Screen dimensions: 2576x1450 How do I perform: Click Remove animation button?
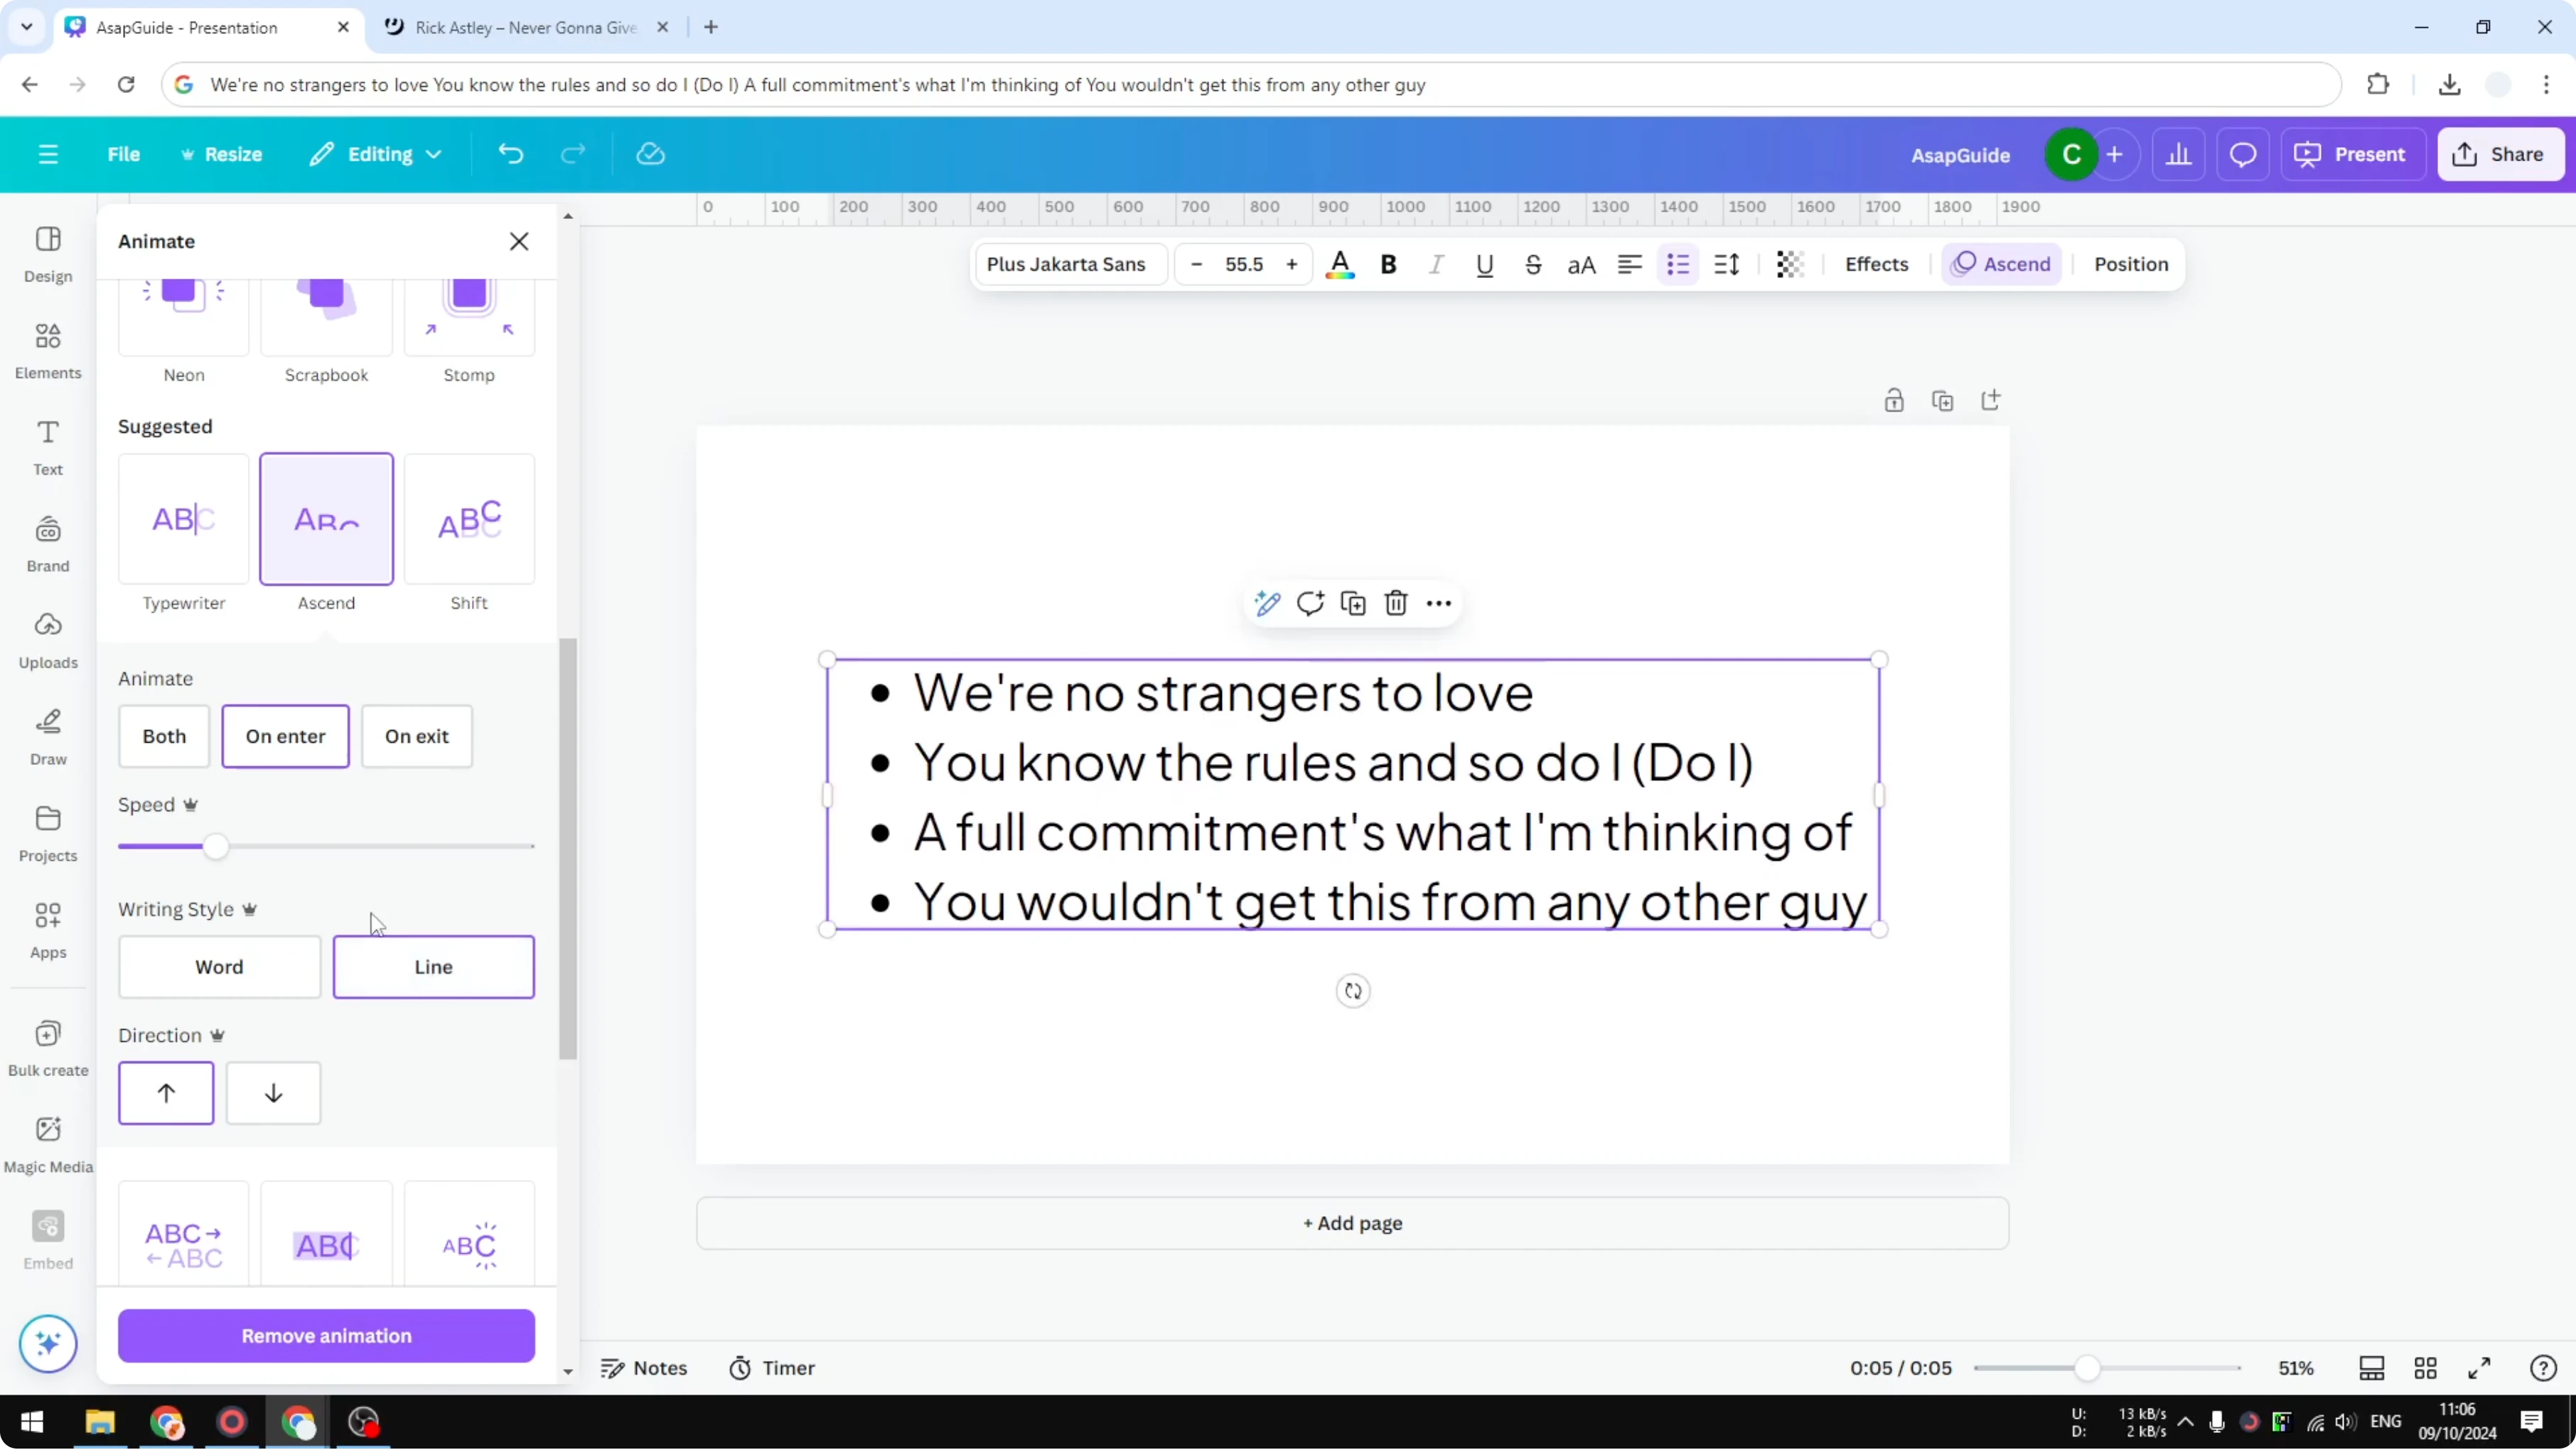coord(327,1337)
